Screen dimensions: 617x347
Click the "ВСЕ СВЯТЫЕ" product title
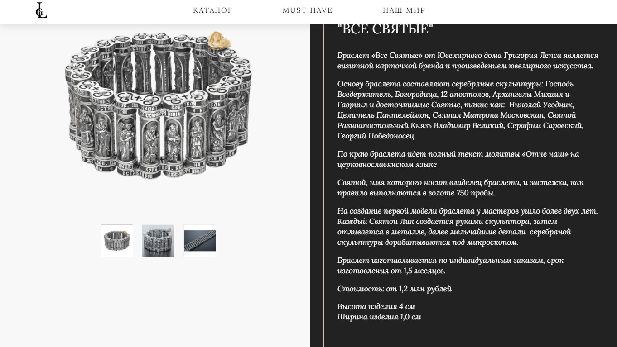(x=386, y=29)
